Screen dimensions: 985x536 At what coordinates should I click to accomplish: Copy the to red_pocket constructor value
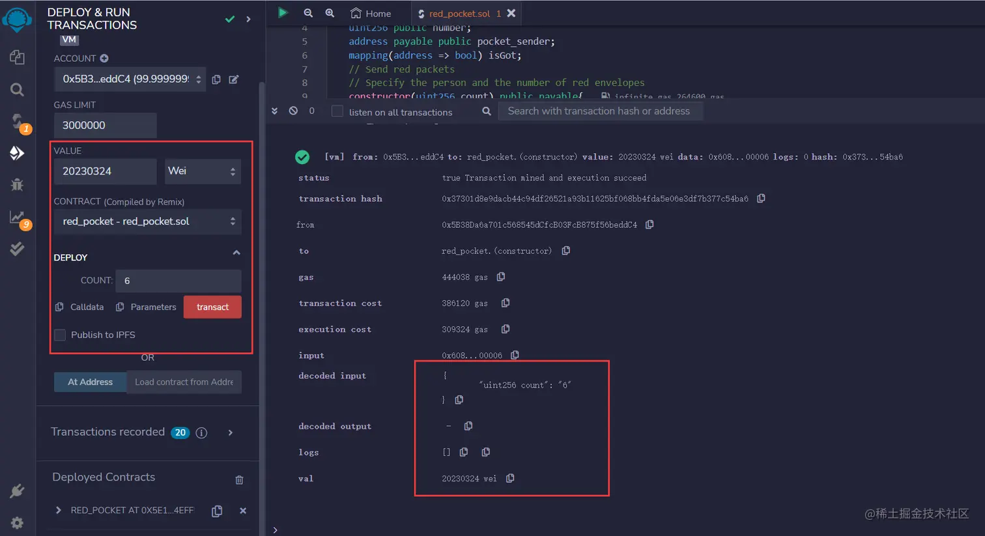tap(566, 251)
